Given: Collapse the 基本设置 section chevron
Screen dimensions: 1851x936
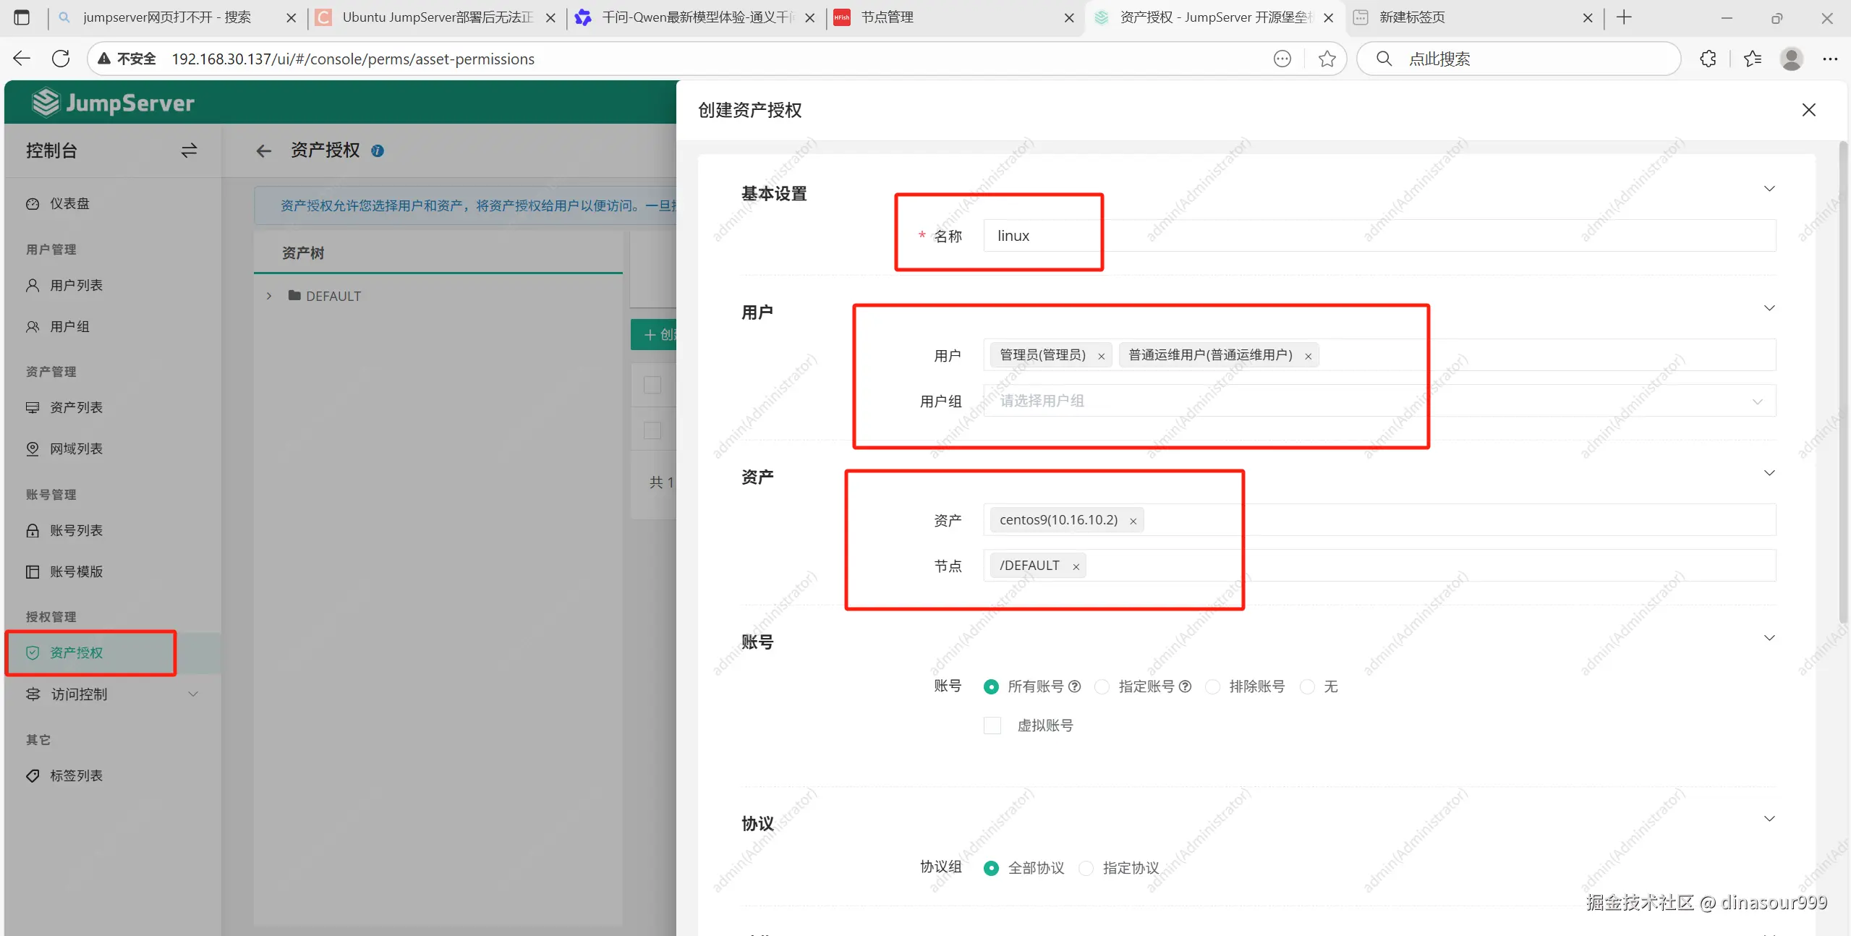Looking at the screenshot, I should 1769,189.
